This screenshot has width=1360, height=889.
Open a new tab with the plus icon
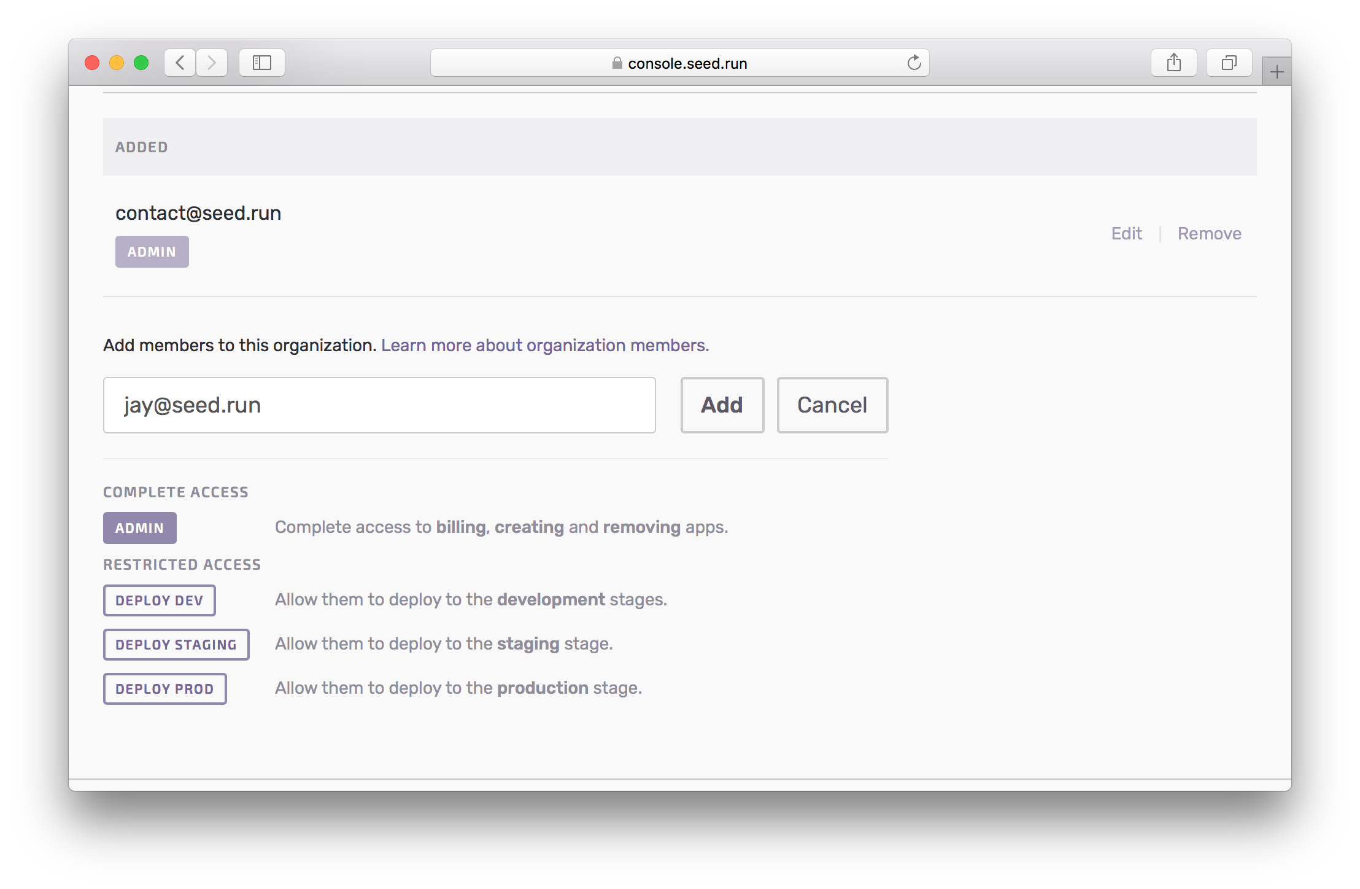click(1277, 72)
